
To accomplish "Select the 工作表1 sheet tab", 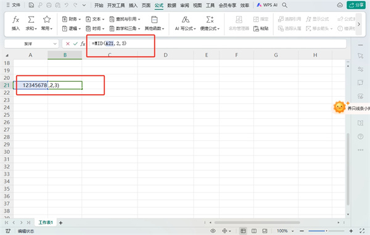I will click(x=46, y=223).
